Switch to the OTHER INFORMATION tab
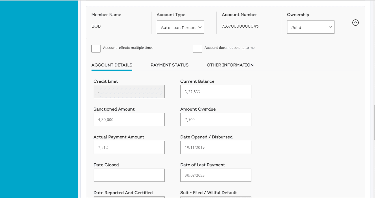Screen dimensions: 375x198 pyautogui.click(x=230, y=65)
